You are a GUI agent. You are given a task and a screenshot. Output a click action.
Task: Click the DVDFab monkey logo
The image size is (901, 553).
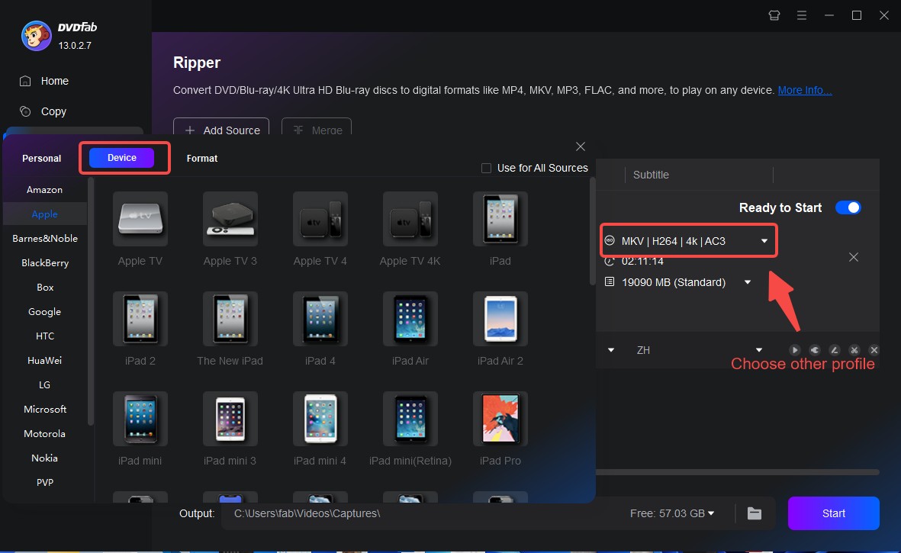click(36, 36)
